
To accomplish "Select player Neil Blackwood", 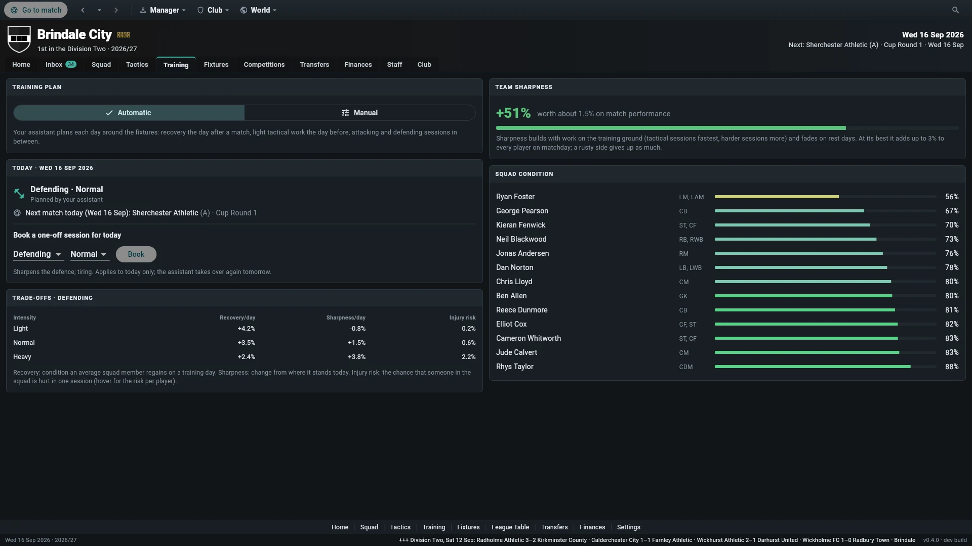I will 521,239.
